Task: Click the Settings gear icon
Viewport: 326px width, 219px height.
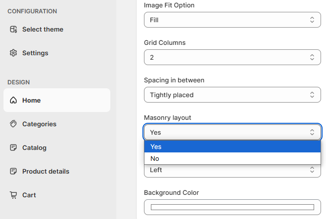Action: tap(13, 53)
